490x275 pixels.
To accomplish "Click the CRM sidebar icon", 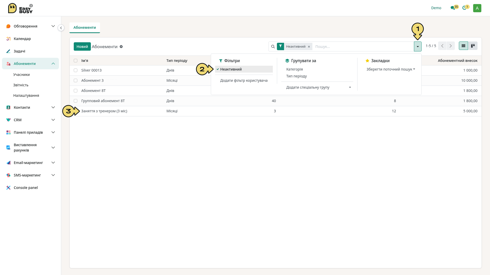I will click(x=8, y=120).
